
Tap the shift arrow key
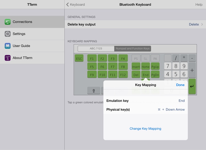(94, 91)
